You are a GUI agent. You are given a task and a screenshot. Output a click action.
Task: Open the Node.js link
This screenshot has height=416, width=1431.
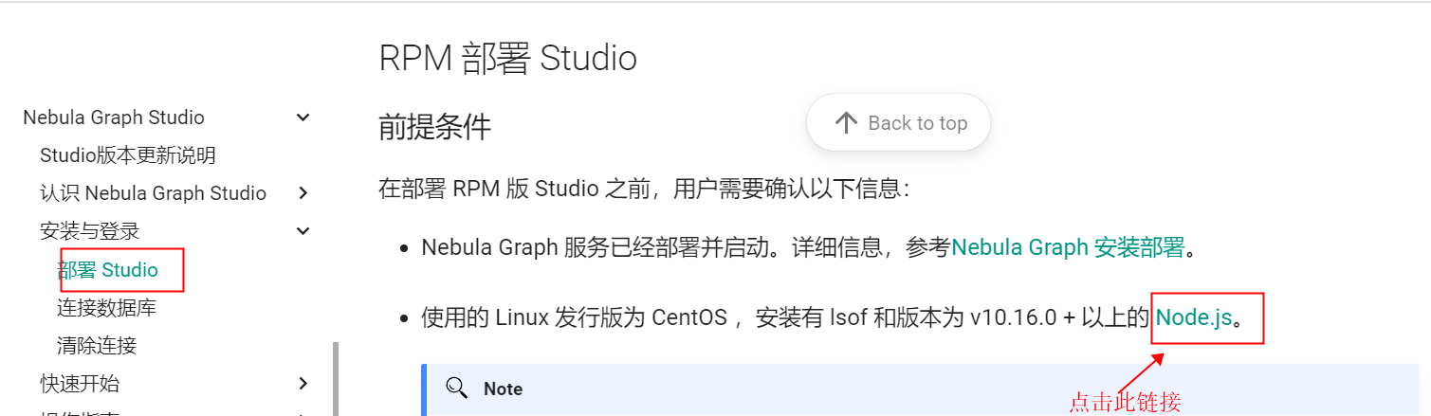pos(1193,317)
